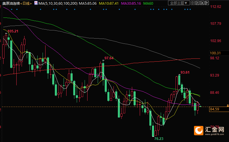Click the shrink chart range icon
Viewport: 229px width, 142px height.
197,3
